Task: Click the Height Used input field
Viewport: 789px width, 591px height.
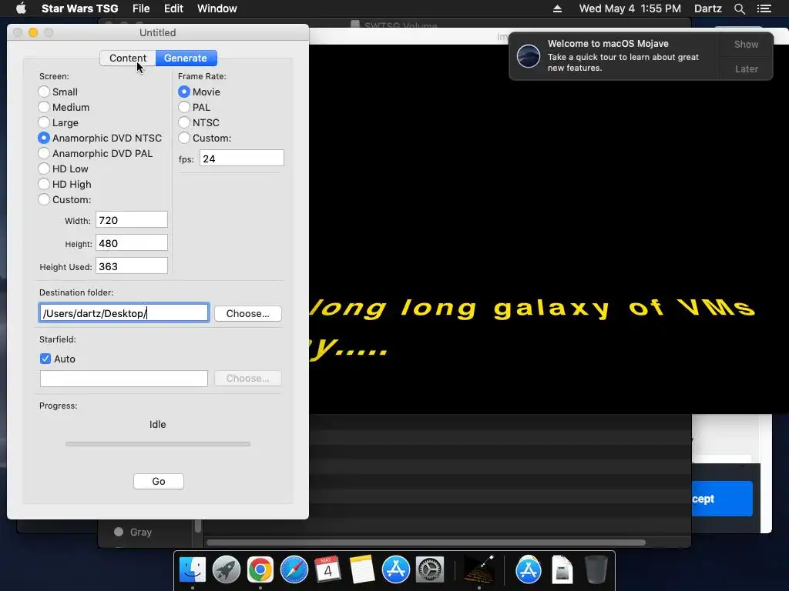Action: (131, 265)
